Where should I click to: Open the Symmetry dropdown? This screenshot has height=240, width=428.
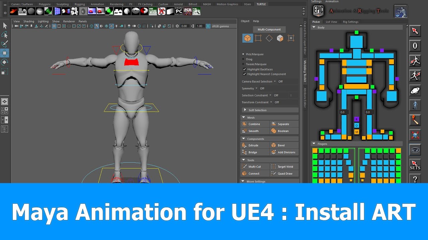(249, 88)
